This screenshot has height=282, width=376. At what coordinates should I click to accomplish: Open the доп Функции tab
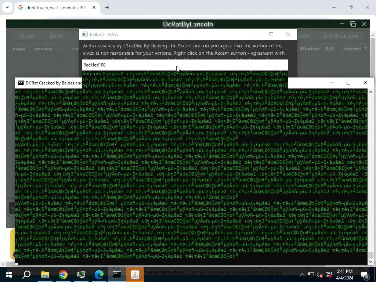(x=340, y=36)
